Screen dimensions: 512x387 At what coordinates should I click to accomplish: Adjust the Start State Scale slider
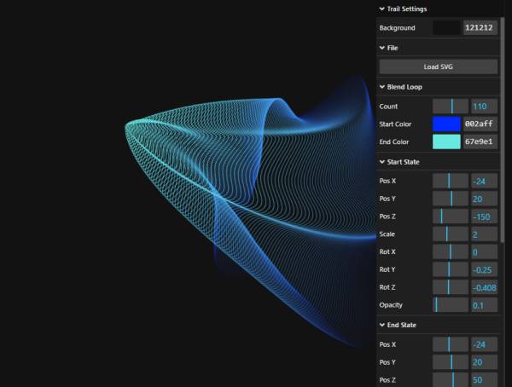(450, 234)
